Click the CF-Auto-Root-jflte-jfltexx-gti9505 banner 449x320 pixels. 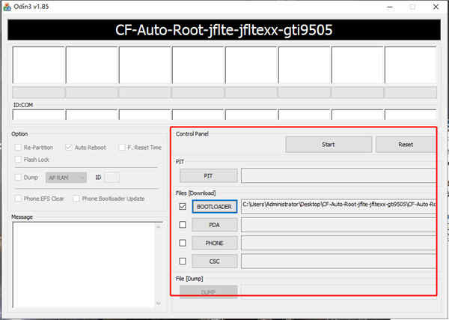[224, 30]
